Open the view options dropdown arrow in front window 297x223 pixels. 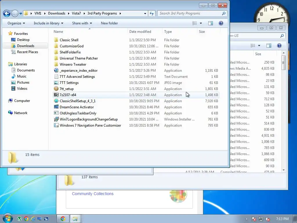(201, 23)
